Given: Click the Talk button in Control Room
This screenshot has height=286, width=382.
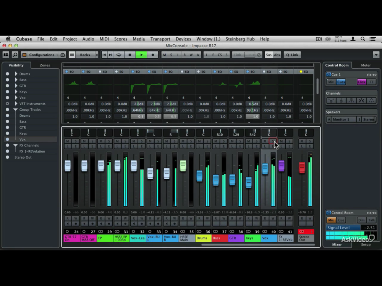Looking at the screenshot, I should (x=372, y=220).
